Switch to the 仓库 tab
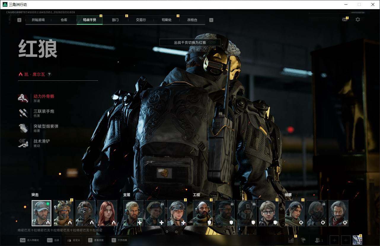Screen dimensions: 380x246 (x=64, y=20)
